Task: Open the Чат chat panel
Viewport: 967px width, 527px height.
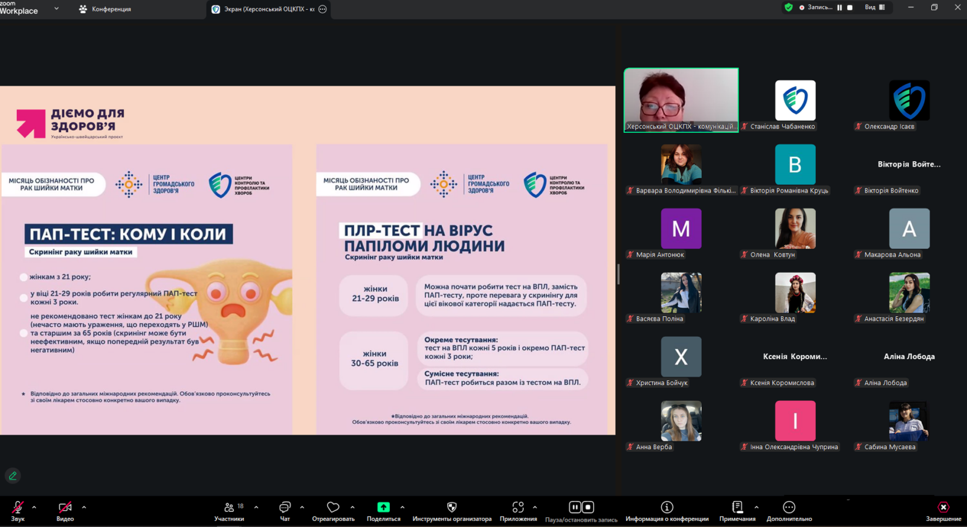Action: coord(285,508)
